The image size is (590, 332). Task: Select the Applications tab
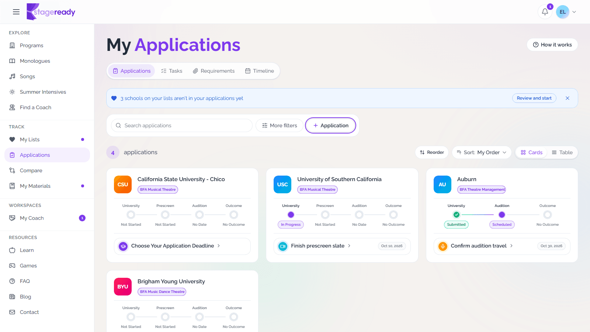(132, 71)
